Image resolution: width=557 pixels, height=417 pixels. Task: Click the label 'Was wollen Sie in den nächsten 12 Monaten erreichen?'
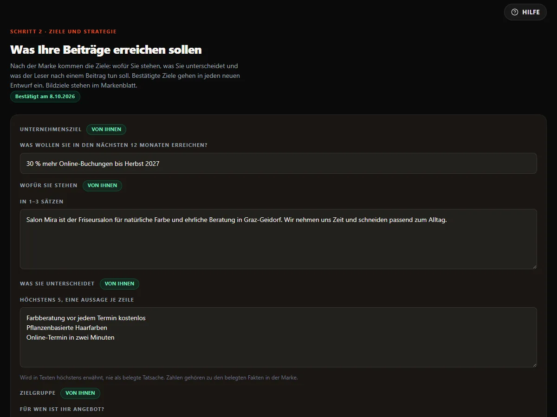click(x=114, y=145)
